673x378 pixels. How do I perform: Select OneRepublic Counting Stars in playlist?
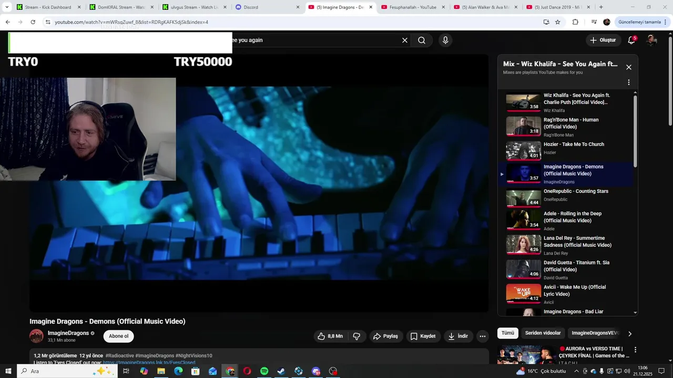[565, 197]
